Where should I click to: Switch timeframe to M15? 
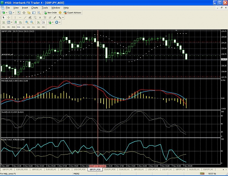pos(13,27)
